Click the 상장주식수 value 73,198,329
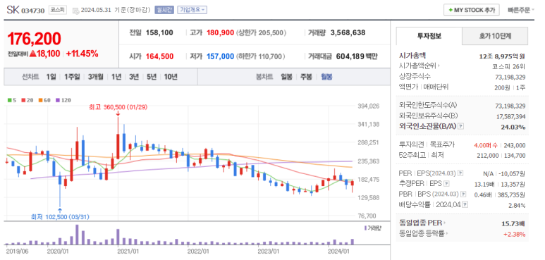The width and height of the screenshot is (545, 260). click(510, 77)
